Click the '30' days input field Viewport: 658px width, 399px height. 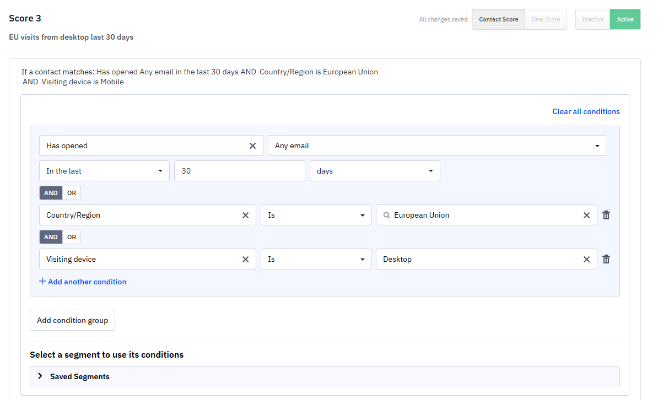tap(239, 171)
